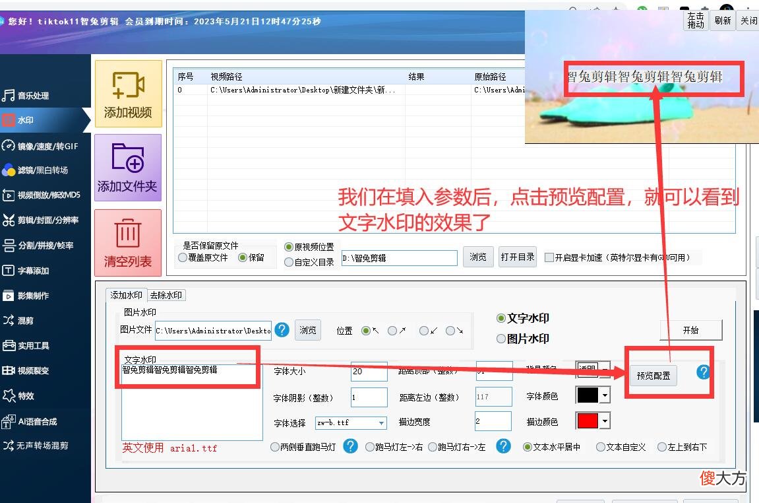Open 实用工具 section

[26, 345]
